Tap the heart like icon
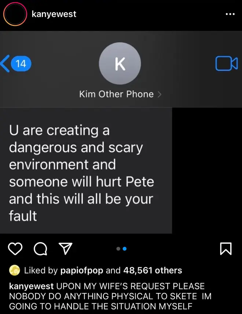 click(x=15, y=249)
